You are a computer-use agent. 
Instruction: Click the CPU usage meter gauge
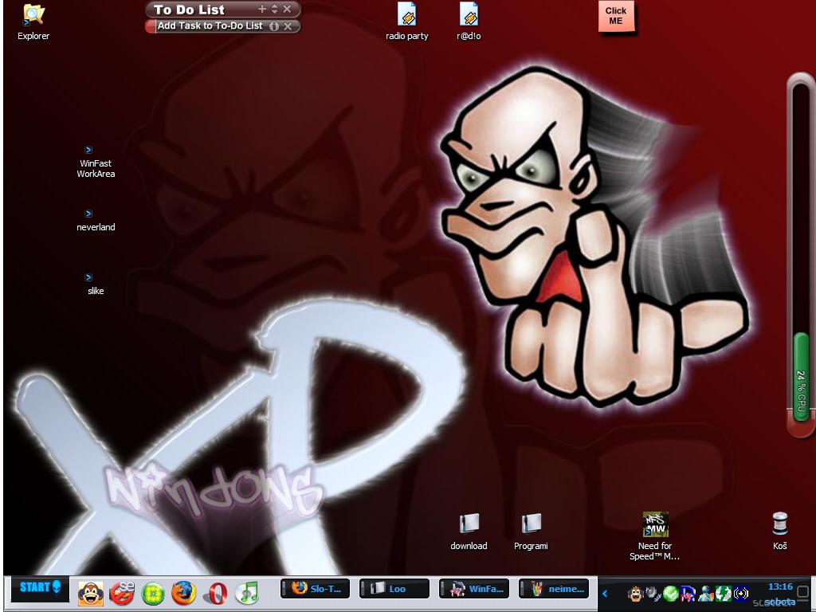pos(801,255)
